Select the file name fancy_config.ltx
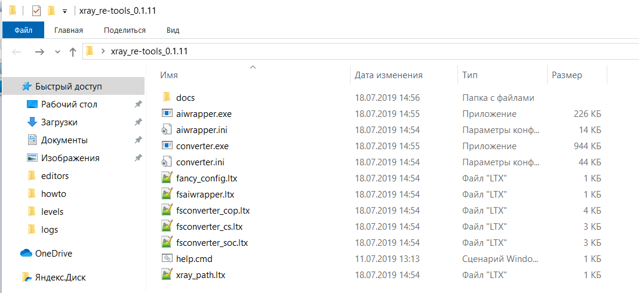The width and height of the screenshot is (639, 293). tap(206, 178)
